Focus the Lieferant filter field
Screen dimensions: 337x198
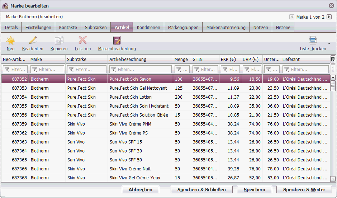[305, 70]
